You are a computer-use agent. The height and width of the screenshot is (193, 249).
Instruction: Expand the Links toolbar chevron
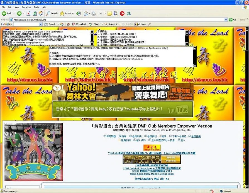pos(247,19)
